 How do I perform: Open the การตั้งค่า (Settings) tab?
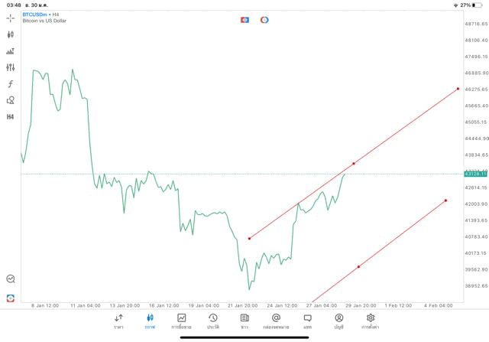(371, 321)
